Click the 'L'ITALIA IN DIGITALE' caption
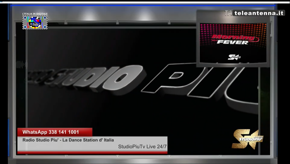 tap(35, 14)
